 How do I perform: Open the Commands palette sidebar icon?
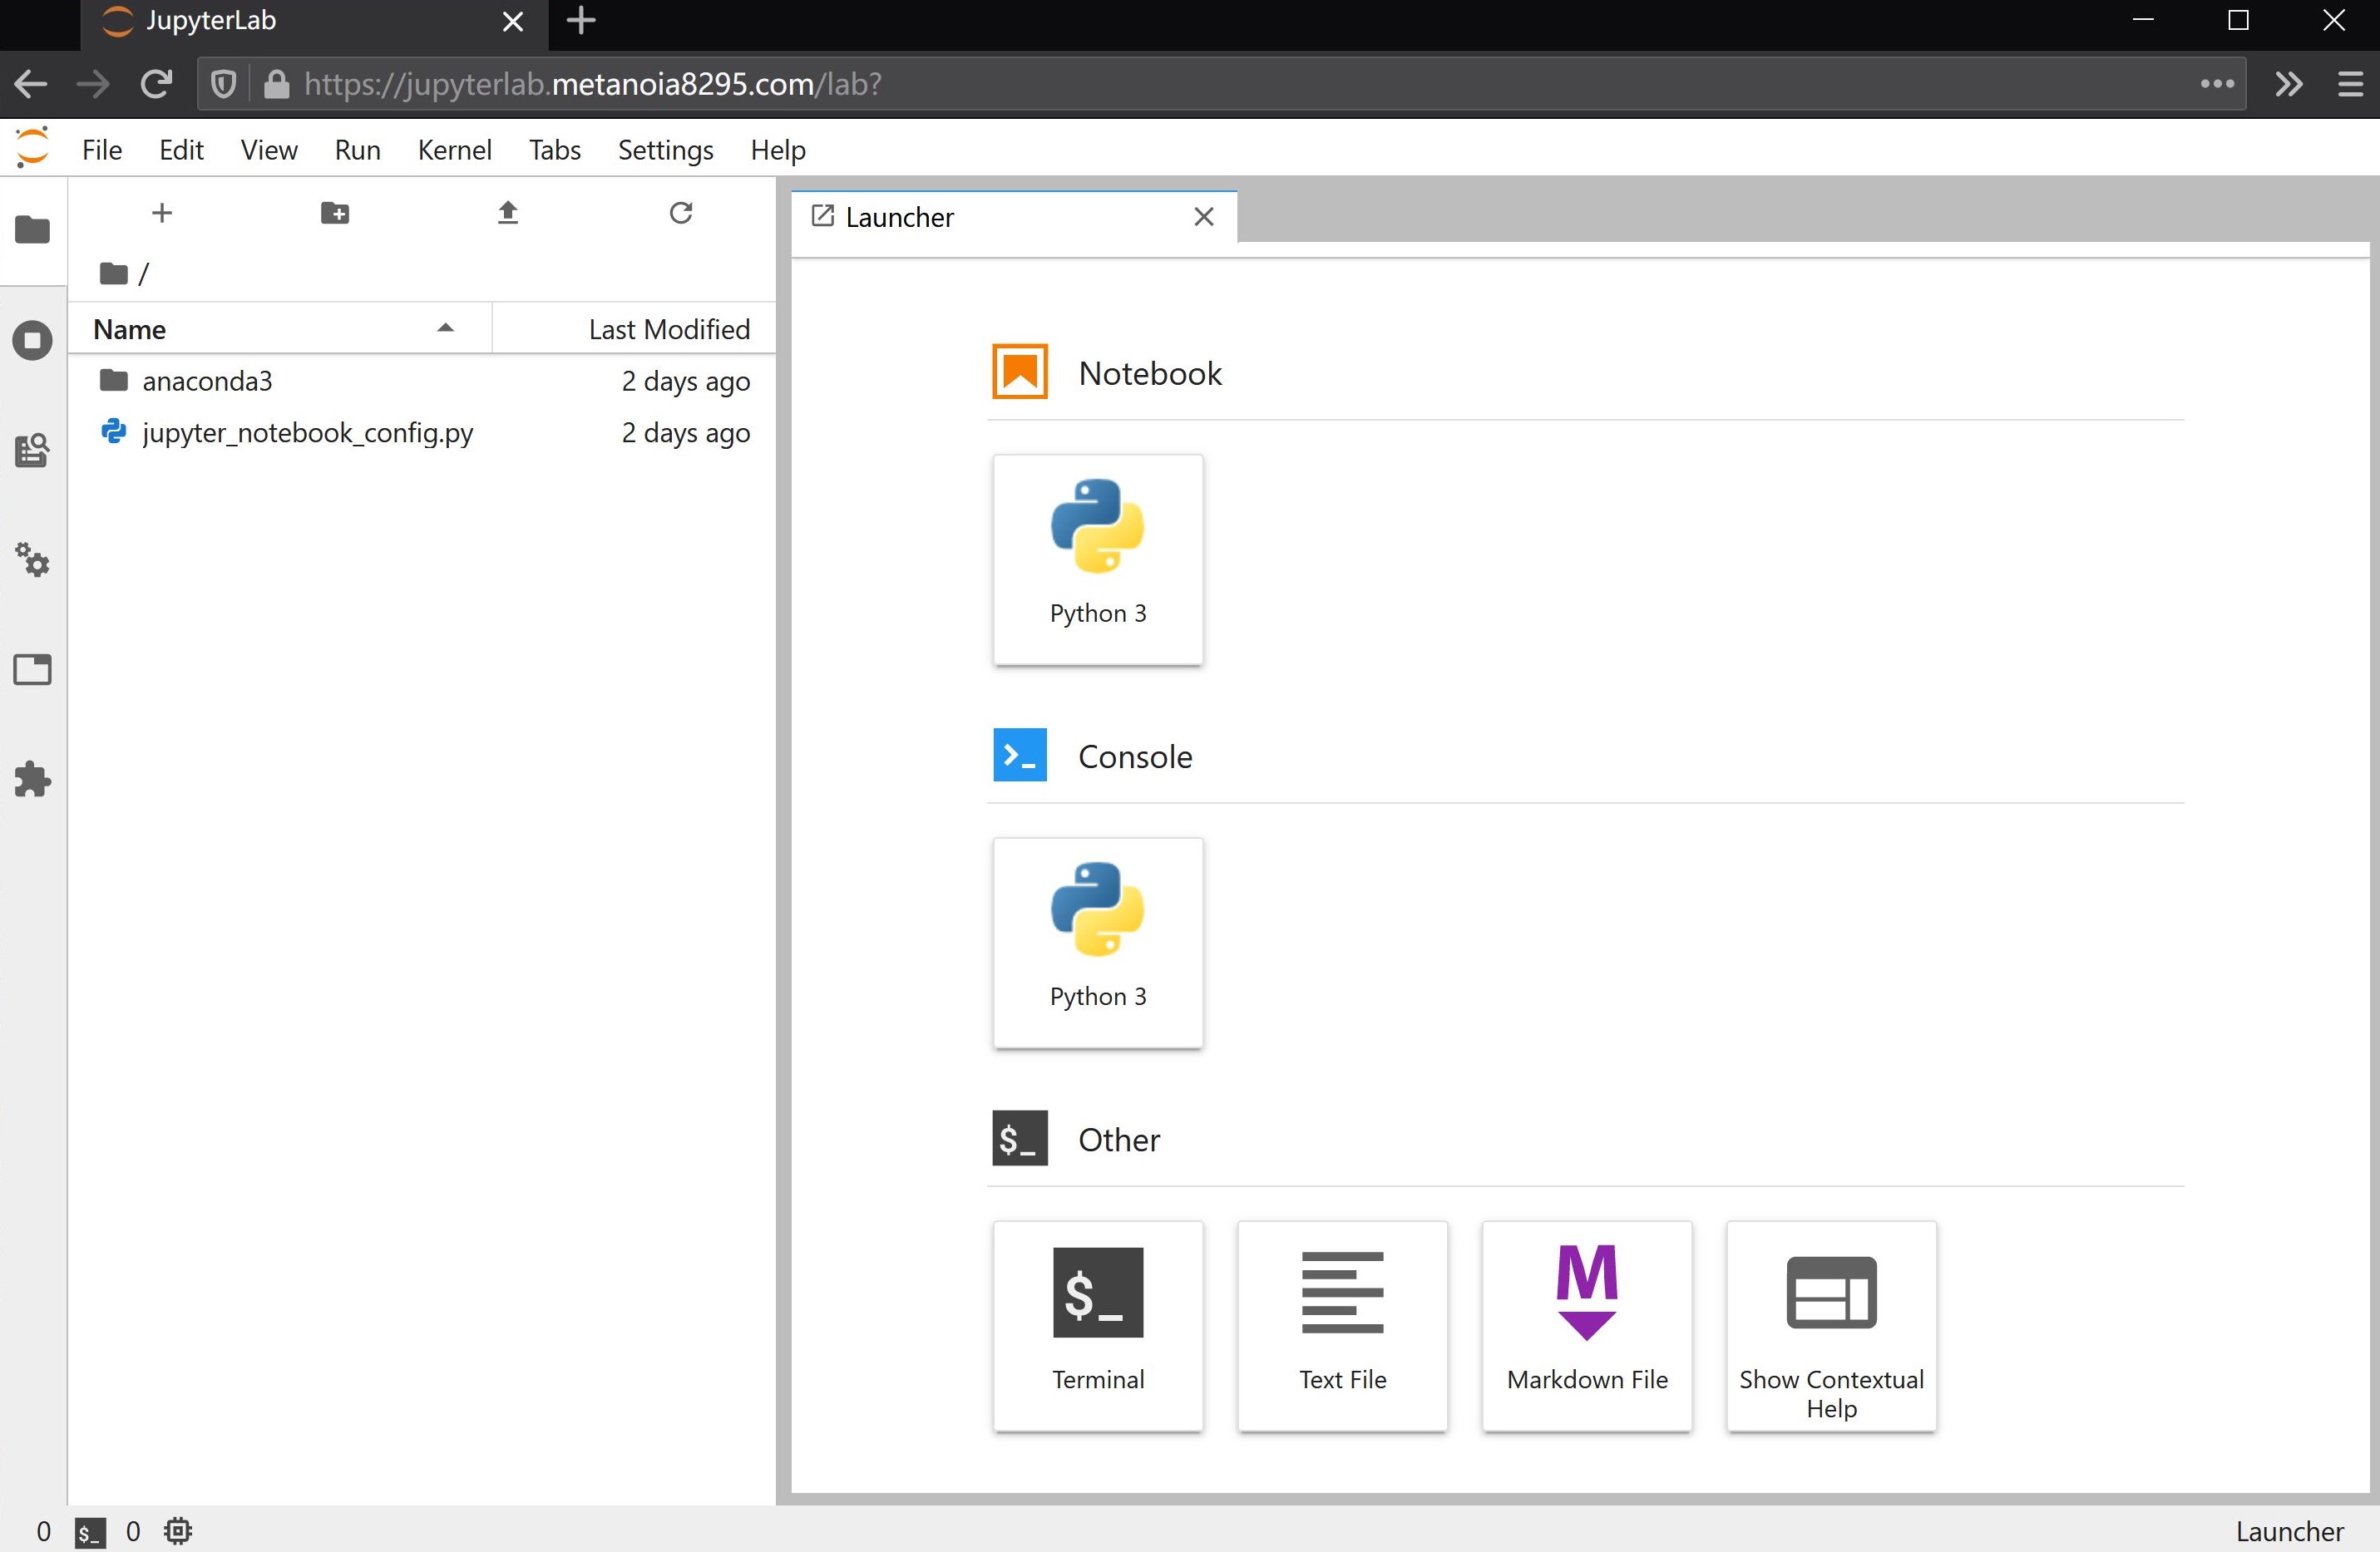tap(32, 451)
